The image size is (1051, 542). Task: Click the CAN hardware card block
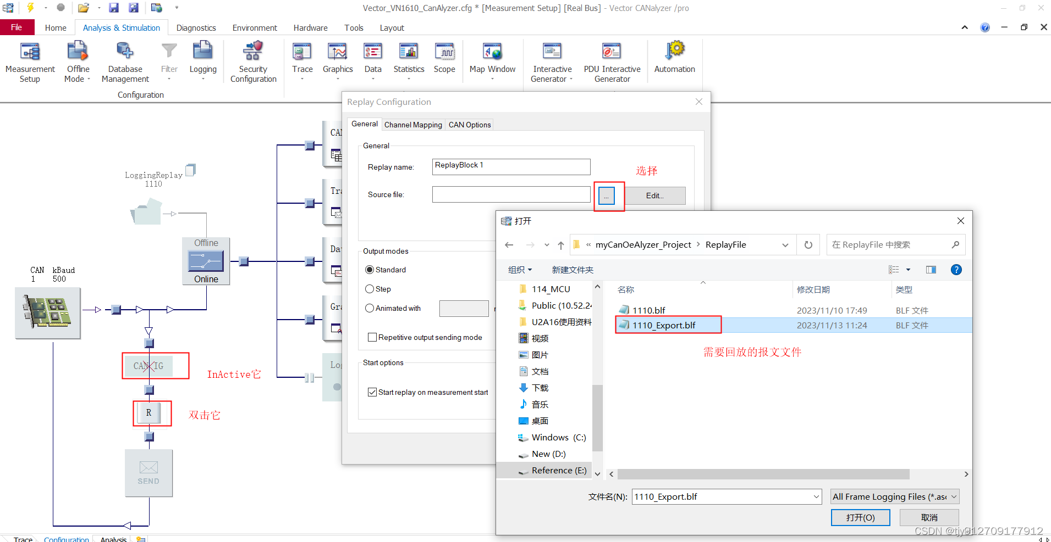[x=48, y=312]
